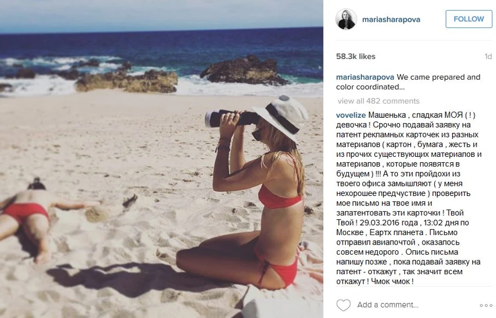Click the white hat in the photo
The width and height of the screenshot is (496, 318).
[282, 117]
